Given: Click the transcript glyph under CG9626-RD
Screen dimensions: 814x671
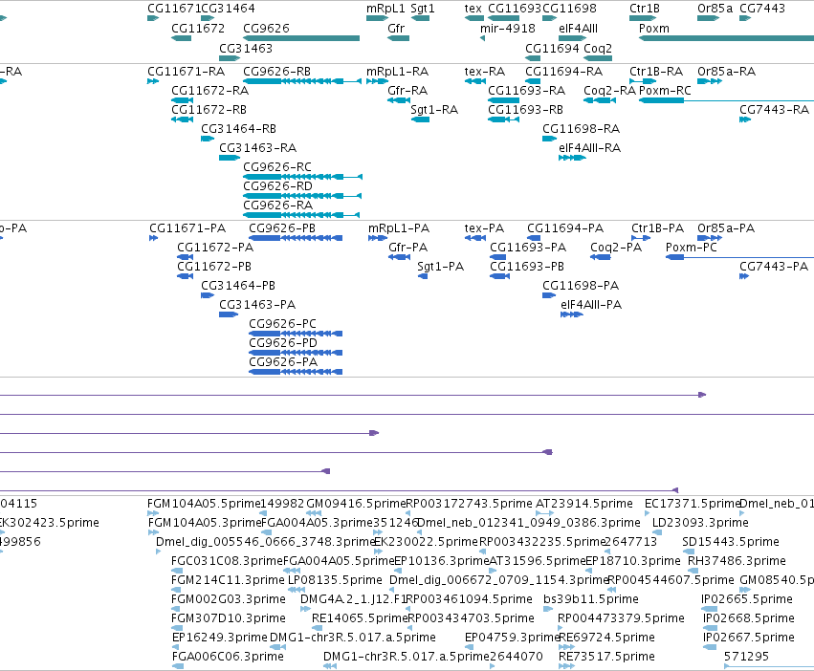Looking at the screenshot, I should click(302, 196).
